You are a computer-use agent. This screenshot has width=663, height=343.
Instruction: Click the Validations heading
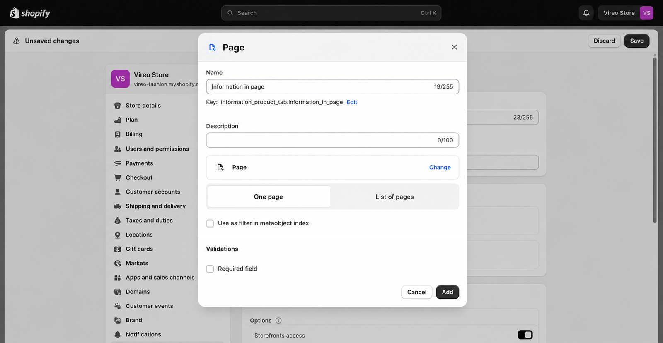click(x=222, y=249)
